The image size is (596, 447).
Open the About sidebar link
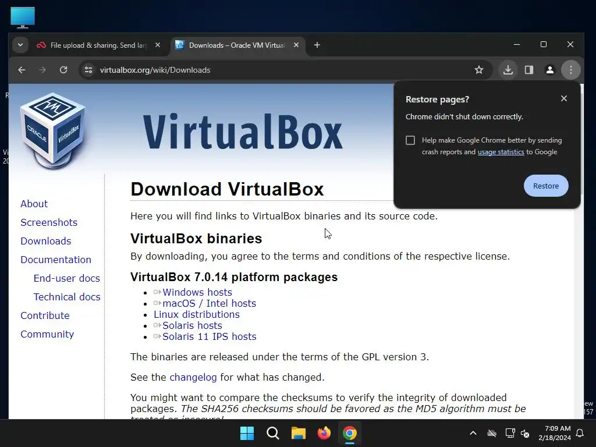pyautogui.click(x=34, y=204)
